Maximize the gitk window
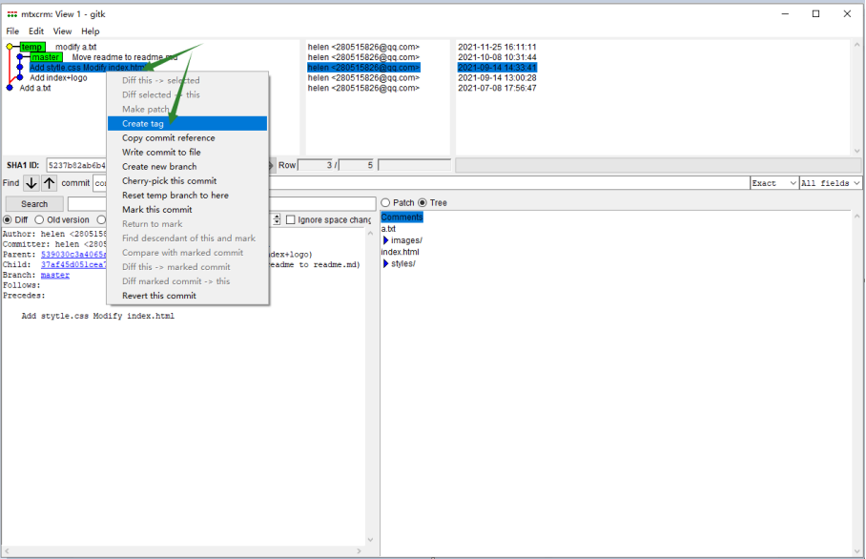Viewport: 866px width, 559px height. (x=815, y=13)
